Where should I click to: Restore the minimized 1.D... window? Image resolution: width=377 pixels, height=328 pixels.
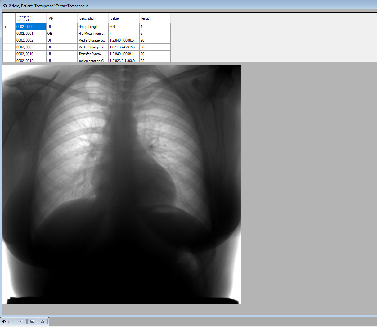coord(21,321)
